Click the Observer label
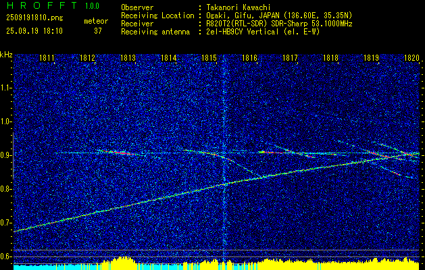The height and width of the screenshot is (270, 425). 137,7
